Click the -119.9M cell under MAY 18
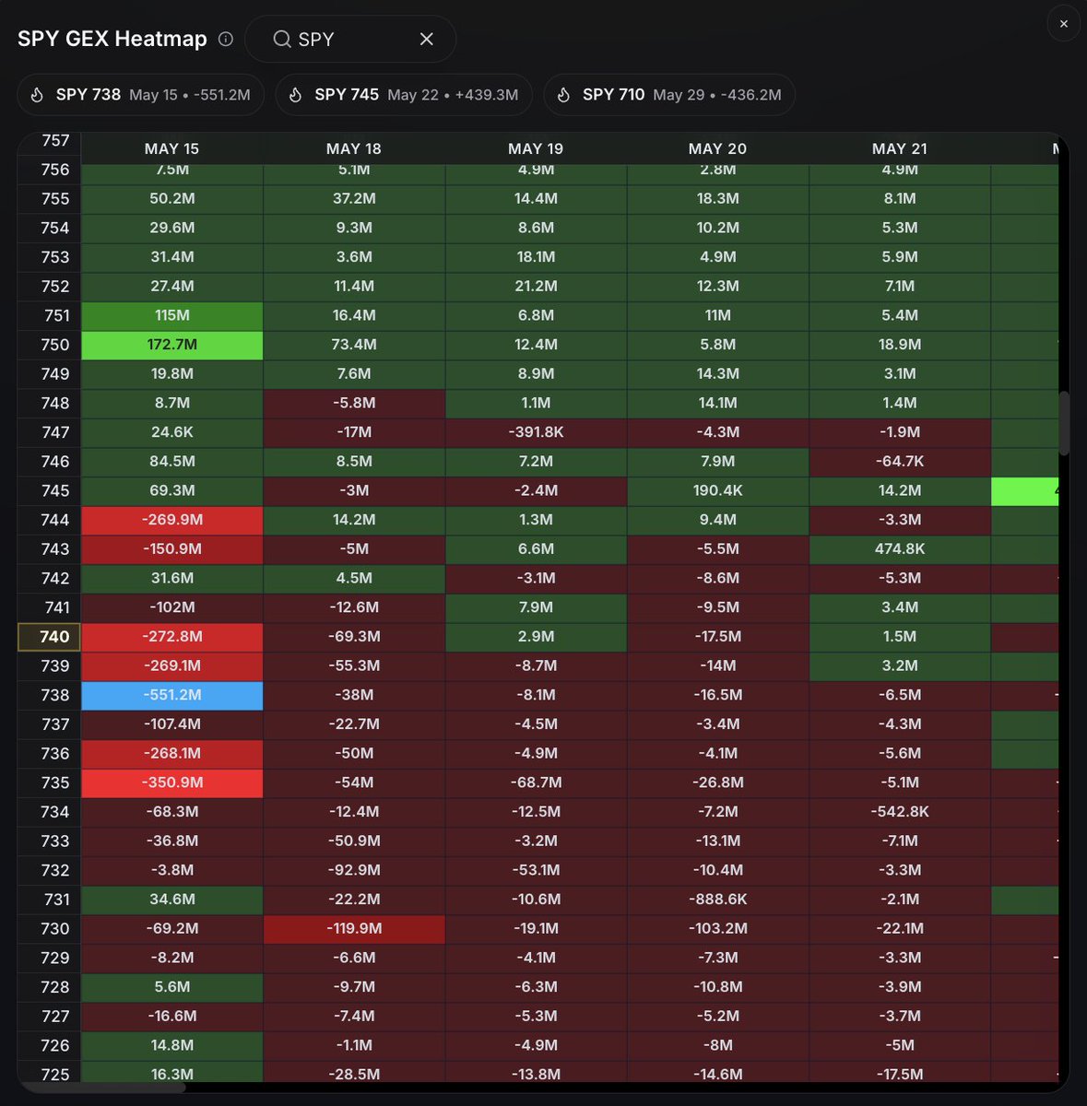 (x=354, y=928)
